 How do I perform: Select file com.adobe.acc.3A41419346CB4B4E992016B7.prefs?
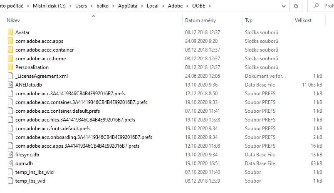coord(70,93)
